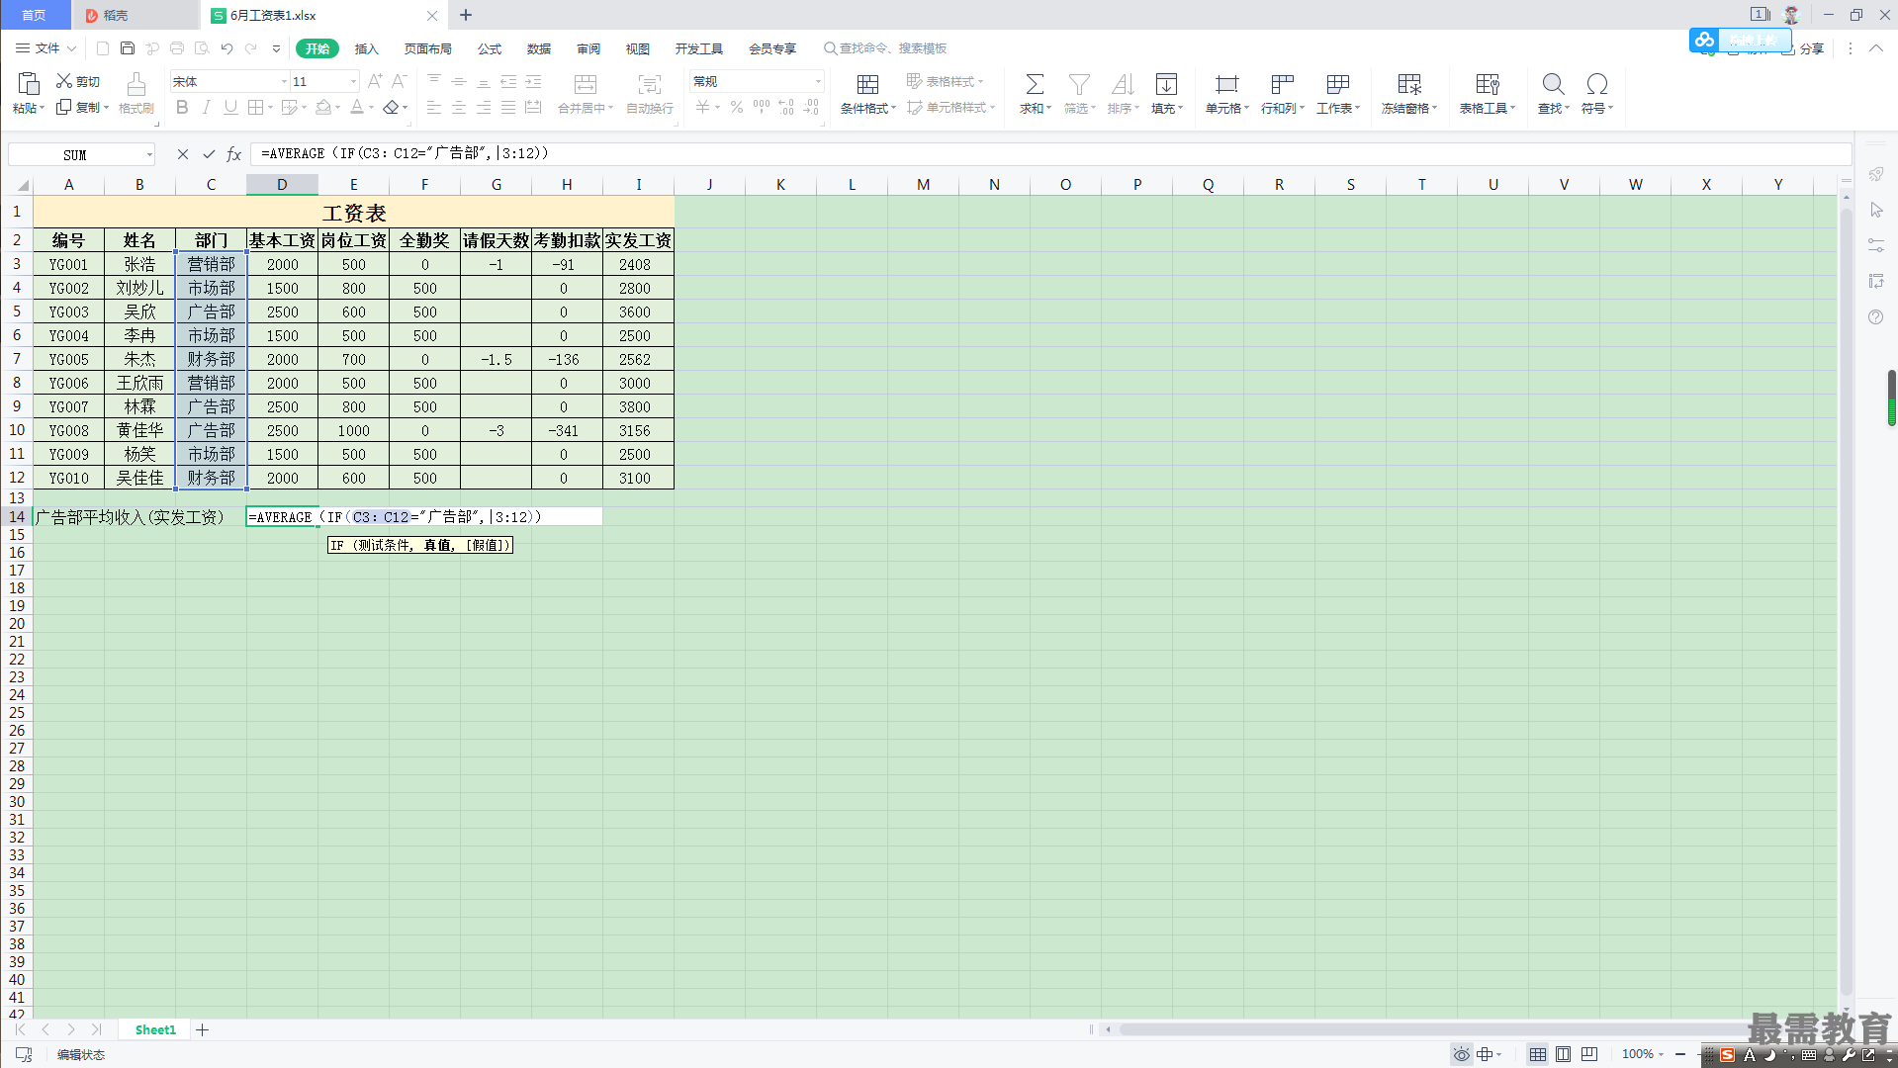Click the Table Tools (表格工具) icon
The image size is (1898, 1068).
tap(1487, 85)
